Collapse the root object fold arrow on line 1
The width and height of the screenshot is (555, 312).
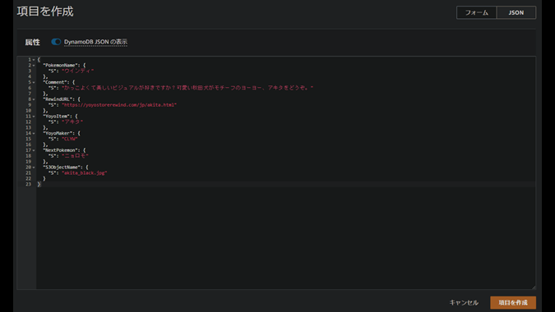click(34, 60)
